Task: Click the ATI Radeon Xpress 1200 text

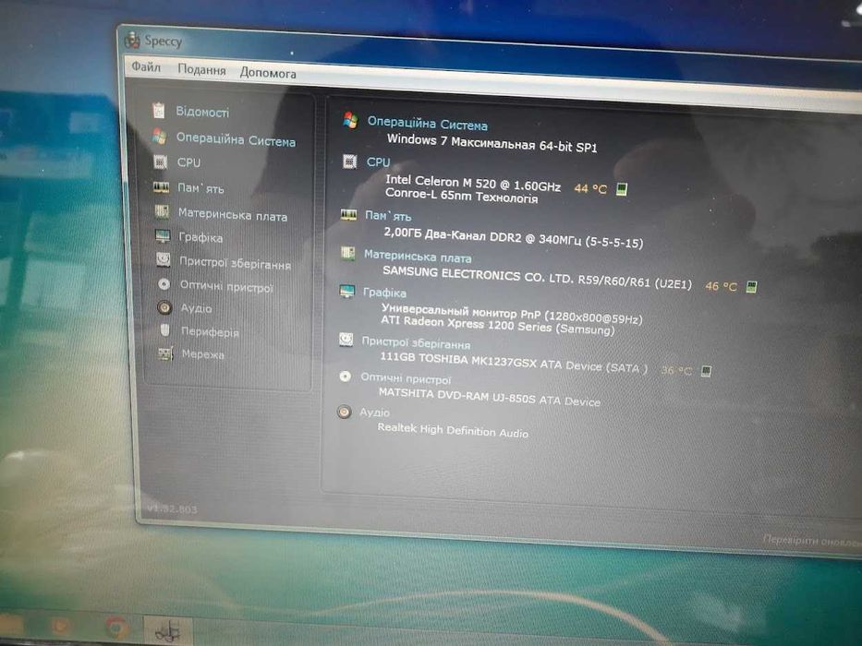Action: coord(497,325)
